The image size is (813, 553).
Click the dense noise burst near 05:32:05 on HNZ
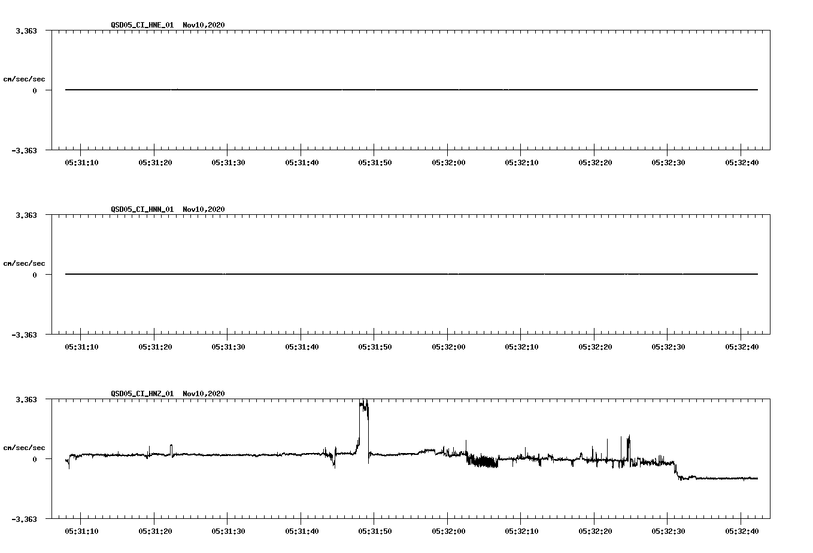tap(482, 461)
